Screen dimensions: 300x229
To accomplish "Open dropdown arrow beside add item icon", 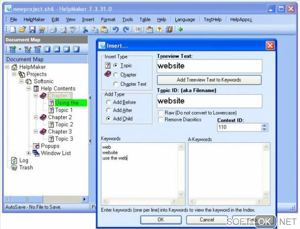I will tap(20, 49).
